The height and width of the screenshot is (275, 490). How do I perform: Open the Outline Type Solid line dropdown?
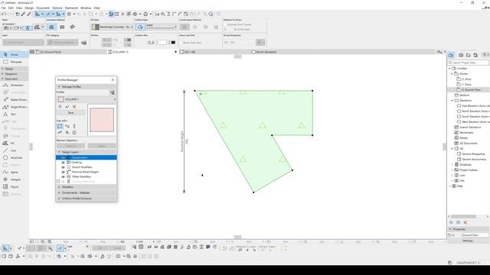(162, 27)
